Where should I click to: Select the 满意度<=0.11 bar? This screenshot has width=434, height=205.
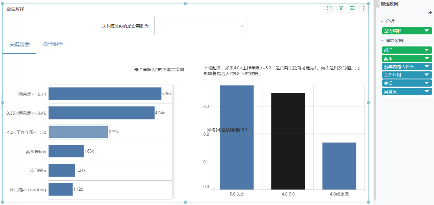[105, 94]
